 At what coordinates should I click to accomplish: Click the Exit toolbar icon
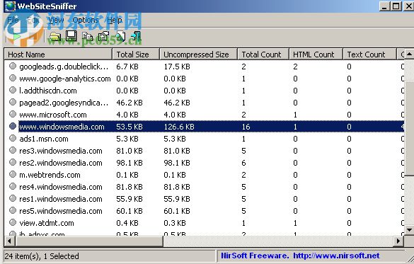tap(137, 36)
